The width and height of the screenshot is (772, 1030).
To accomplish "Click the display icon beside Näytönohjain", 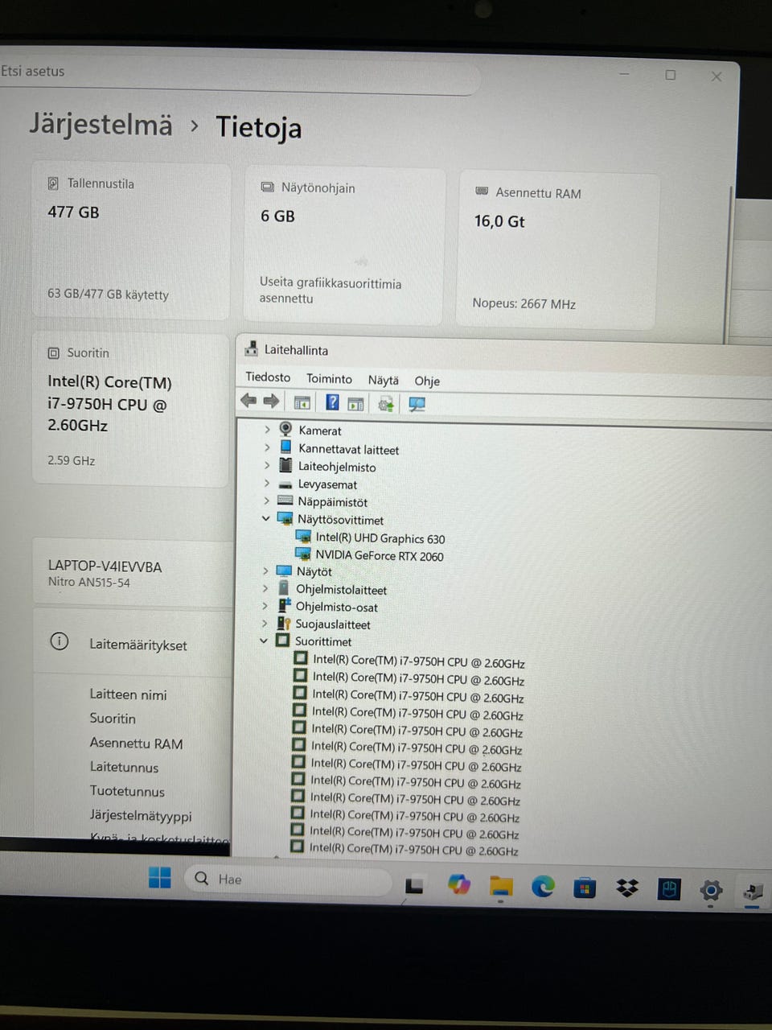I will click(x=268, y=187).
